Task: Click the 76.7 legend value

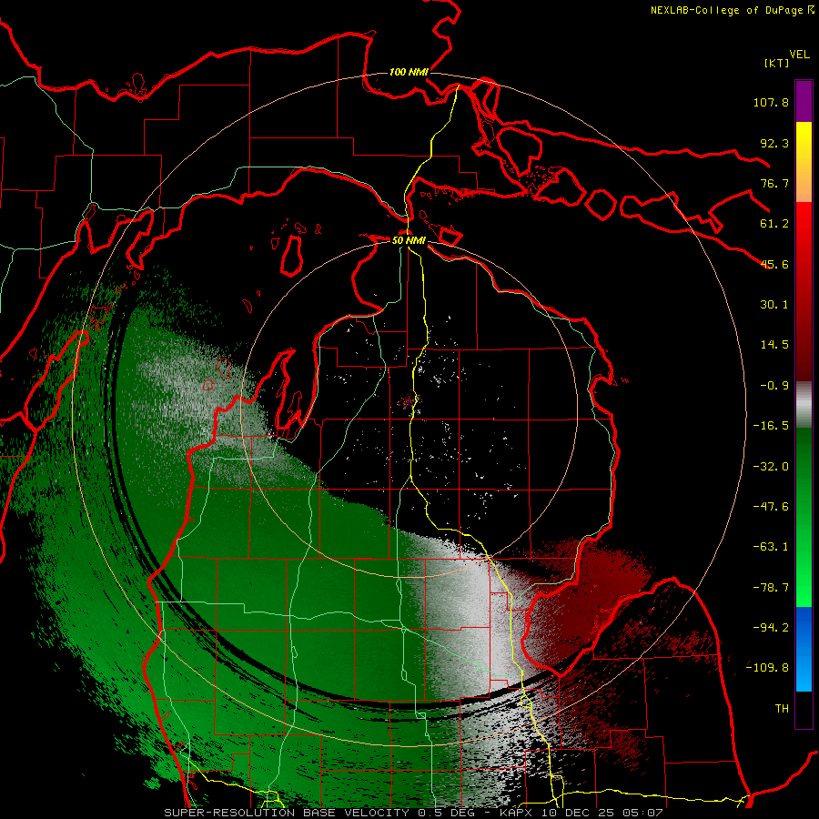Action: 774,183
